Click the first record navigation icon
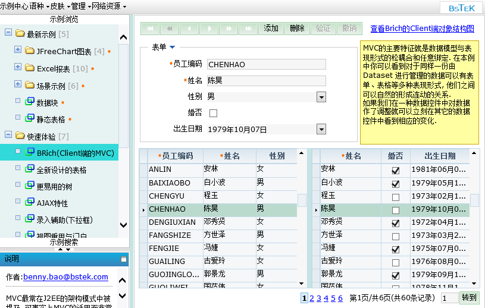The image size is (485, 308). [x=150, y=29]
